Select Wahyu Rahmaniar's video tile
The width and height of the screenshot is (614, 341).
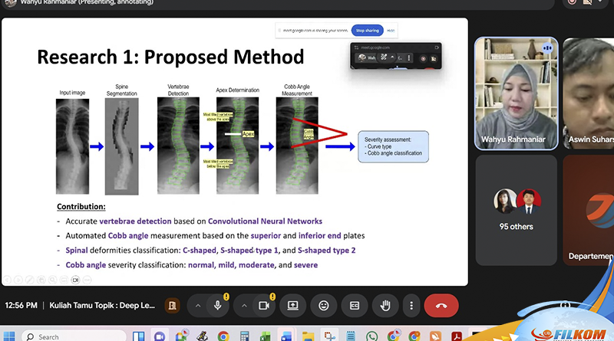[x=516, y=93]
